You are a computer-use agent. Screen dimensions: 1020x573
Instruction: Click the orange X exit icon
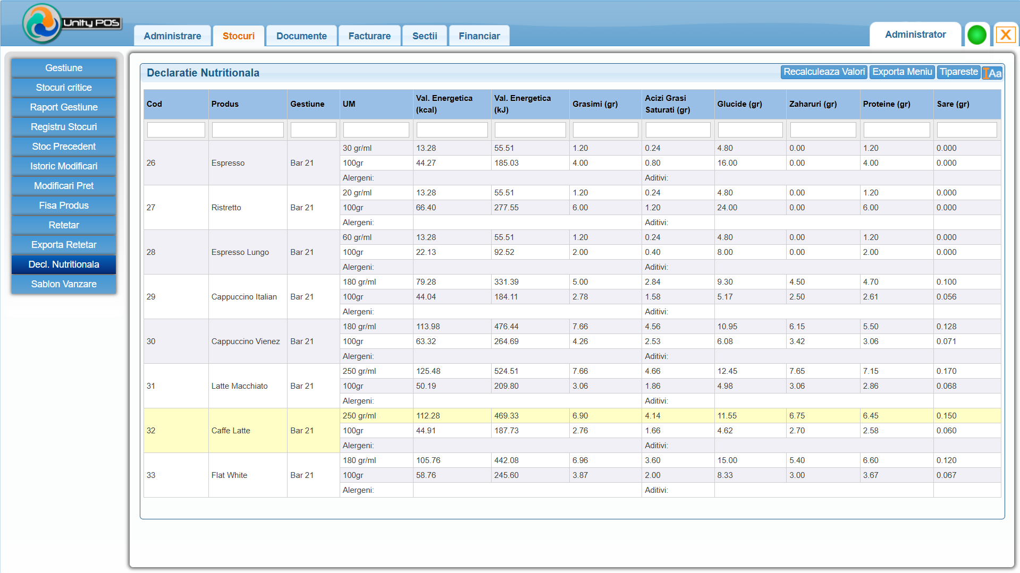(x=1005, y=35)
